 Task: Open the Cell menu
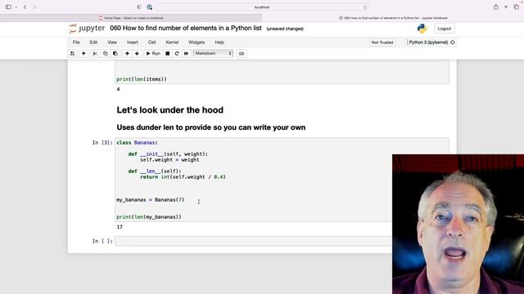click(151, 42)
